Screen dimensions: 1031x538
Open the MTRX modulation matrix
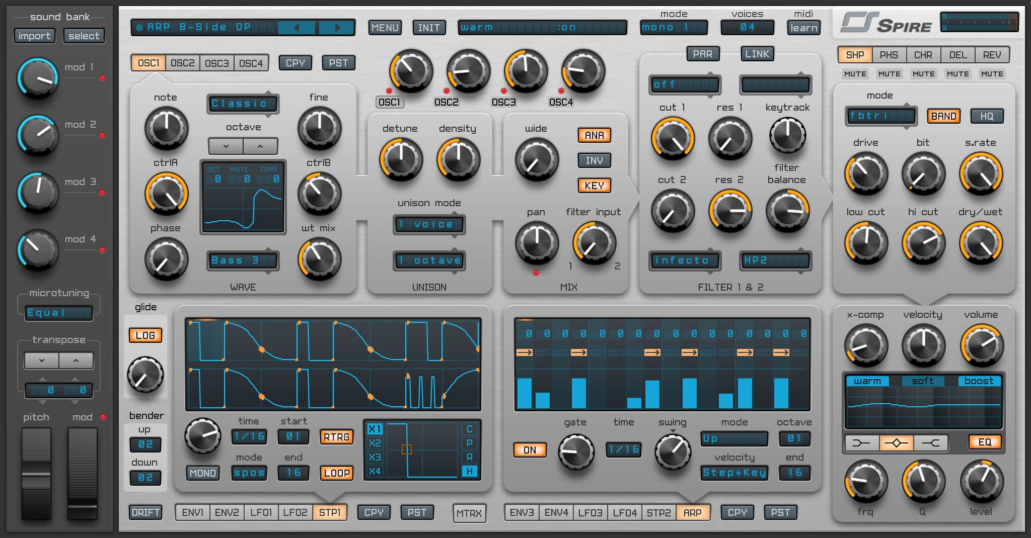469,512
